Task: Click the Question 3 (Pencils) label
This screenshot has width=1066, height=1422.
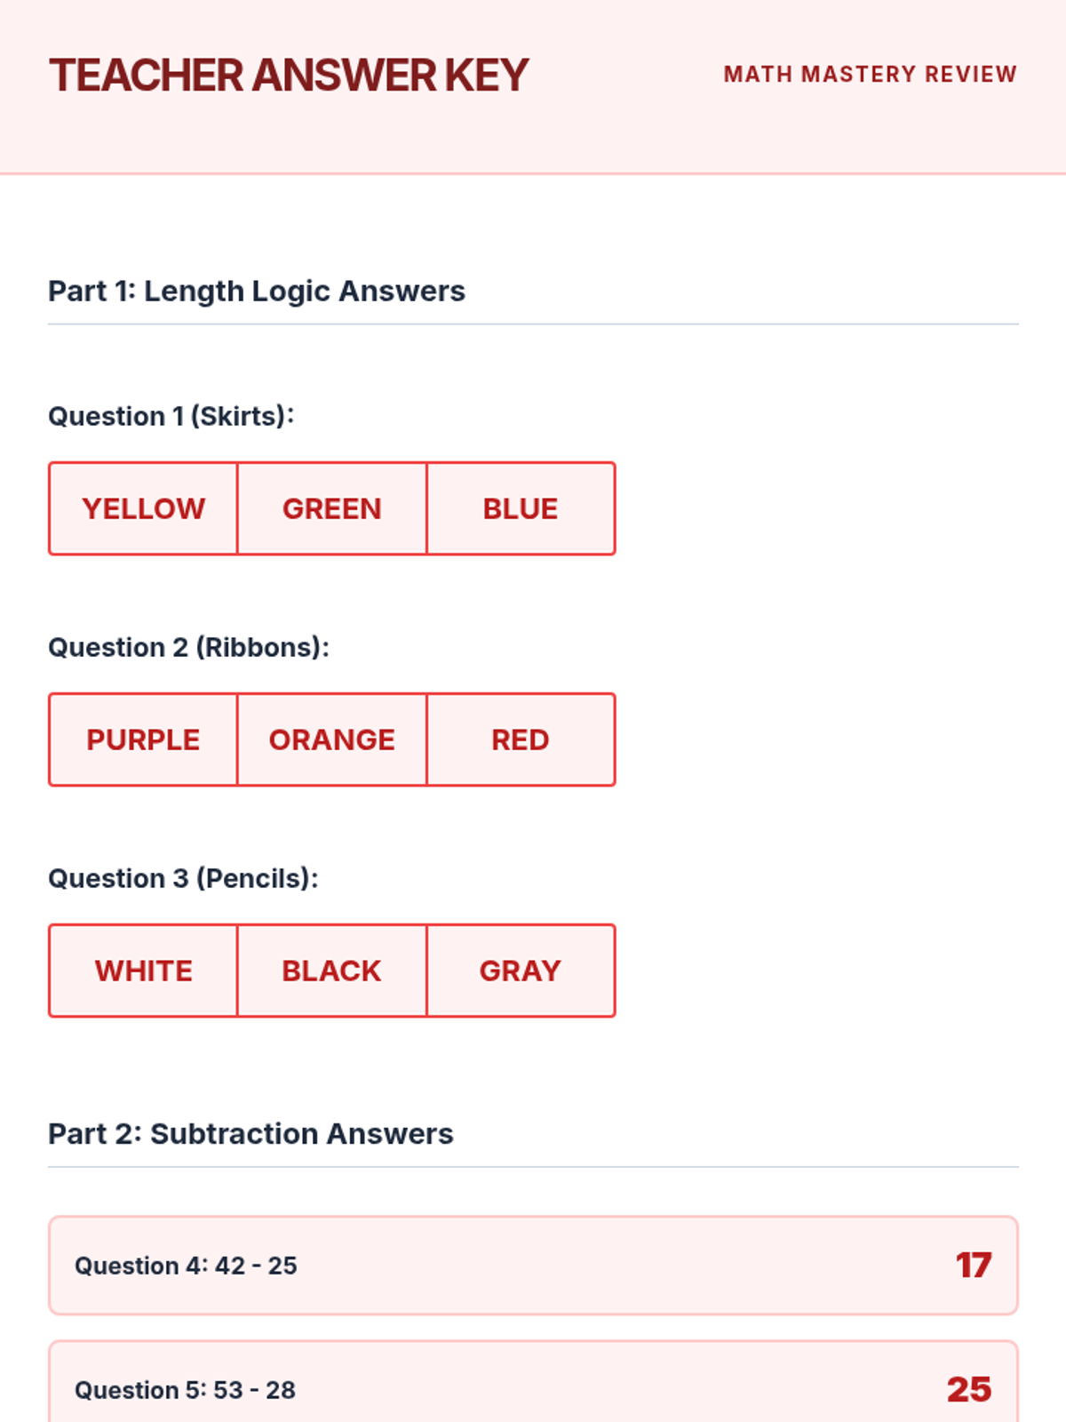Action: coord(183,878)
